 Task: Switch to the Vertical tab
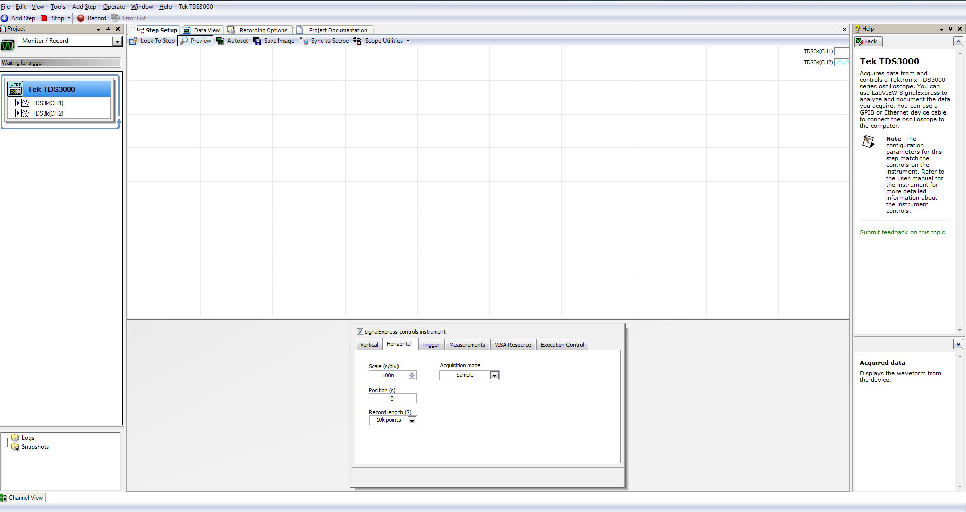[x=369, y=345]
